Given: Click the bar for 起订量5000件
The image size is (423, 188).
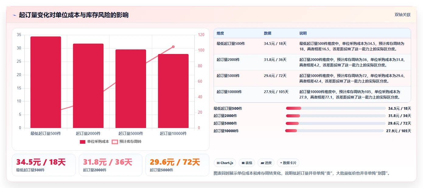Looking at the screenshot, I should 131,89.
